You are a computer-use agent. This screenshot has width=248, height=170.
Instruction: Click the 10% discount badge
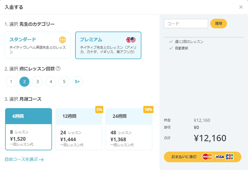(x=148, y=110)
